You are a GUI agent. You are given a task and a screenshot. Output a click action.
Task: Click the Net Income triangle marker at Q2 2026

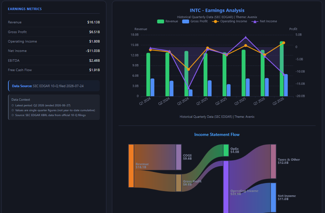(x=284, y=74)
